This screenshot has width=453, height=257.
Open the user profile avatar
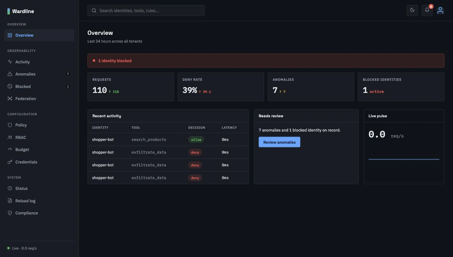point(440,11)
